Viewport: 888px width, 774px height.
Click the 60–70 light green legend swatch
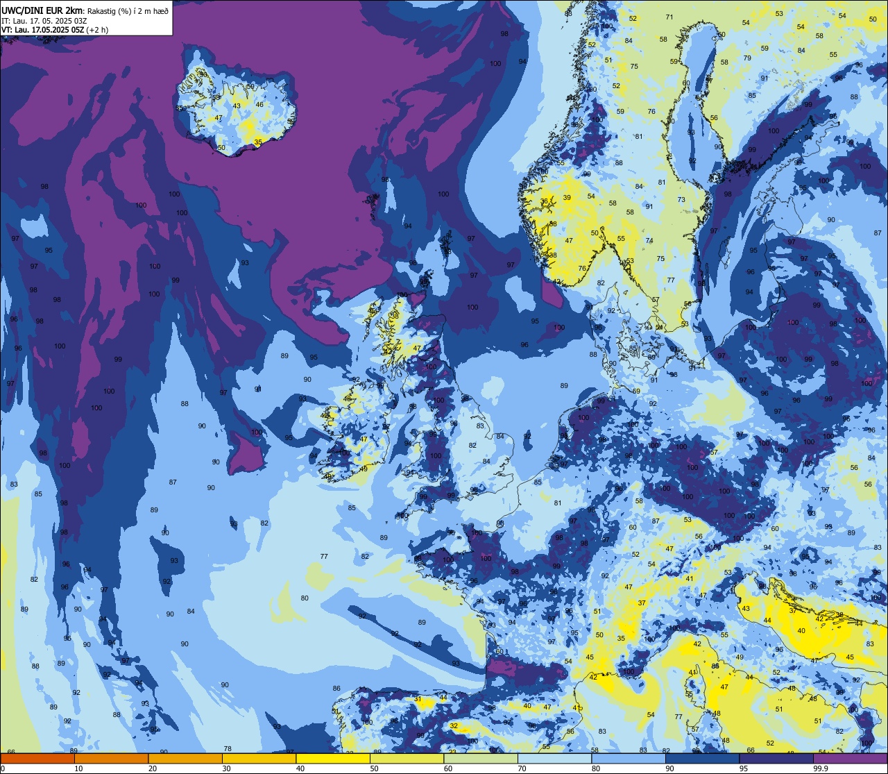pyautogui.click(x=481, y=759)
